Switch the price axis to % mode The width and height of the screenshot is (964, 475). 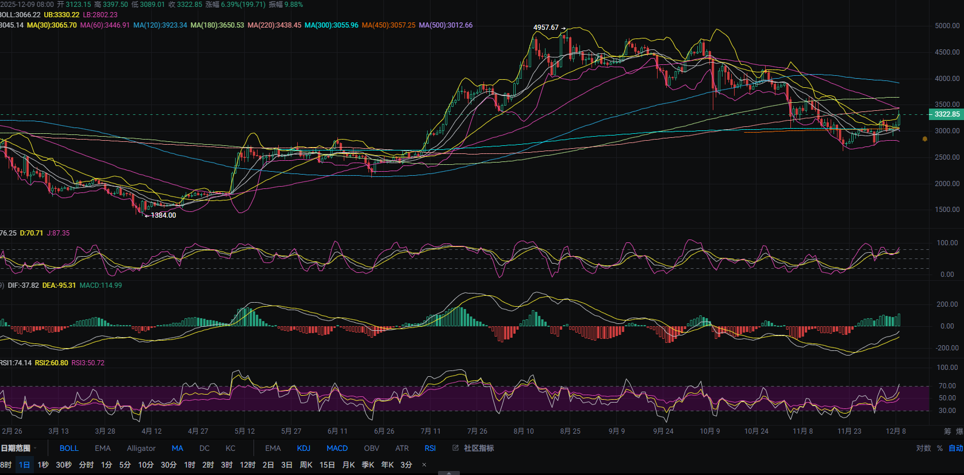940,448
